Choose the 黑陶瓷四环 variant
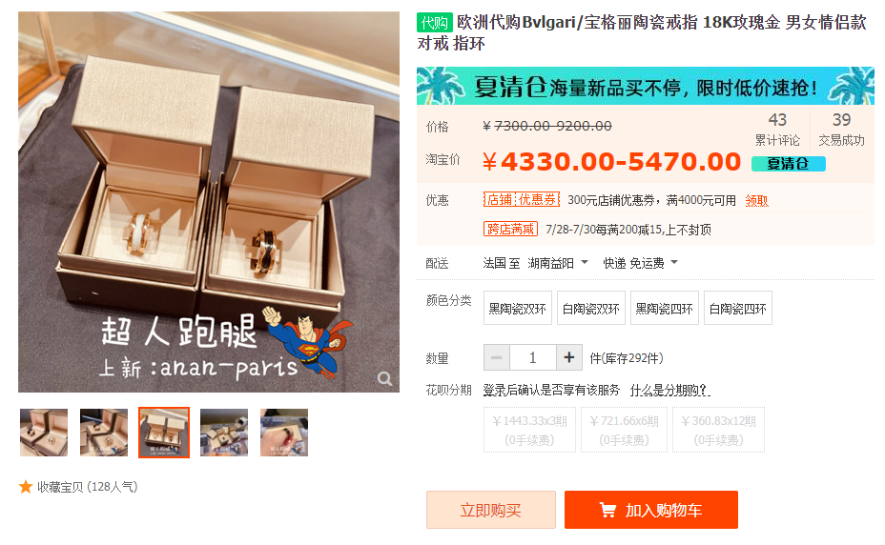 tap(665, 308)
